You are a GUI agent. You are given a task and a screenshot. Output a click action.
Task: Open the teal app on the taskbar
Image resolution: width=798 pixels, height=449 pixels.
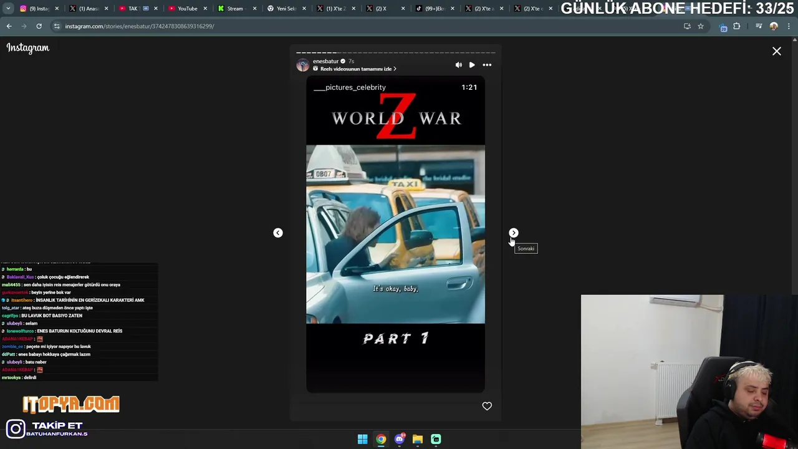(436, 439)
